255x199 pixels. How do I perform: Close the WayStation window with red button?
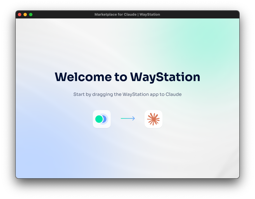point(20,15)
